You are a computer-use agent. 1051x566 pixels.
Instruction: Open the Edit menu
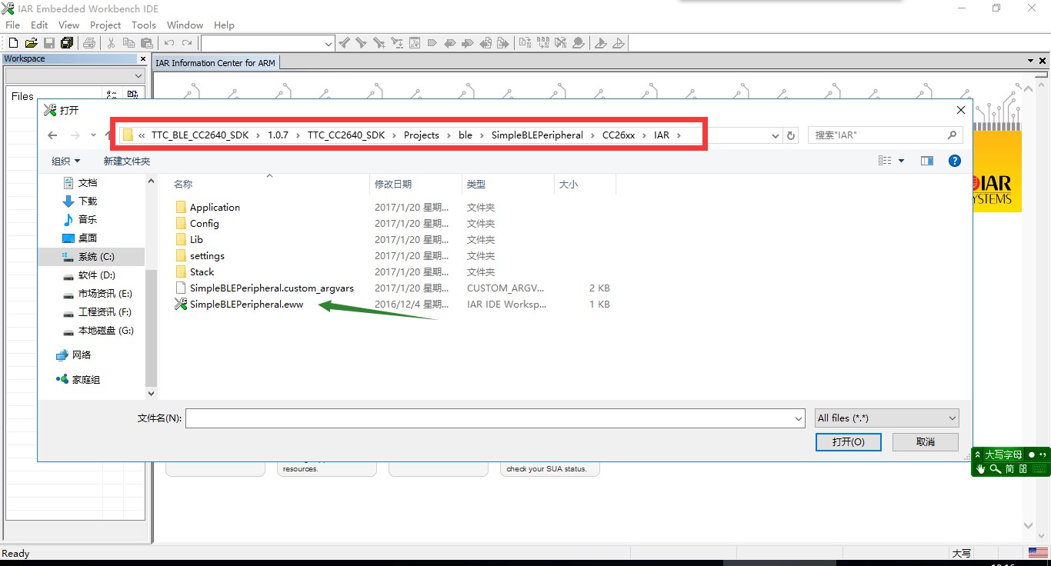(39, 25)
